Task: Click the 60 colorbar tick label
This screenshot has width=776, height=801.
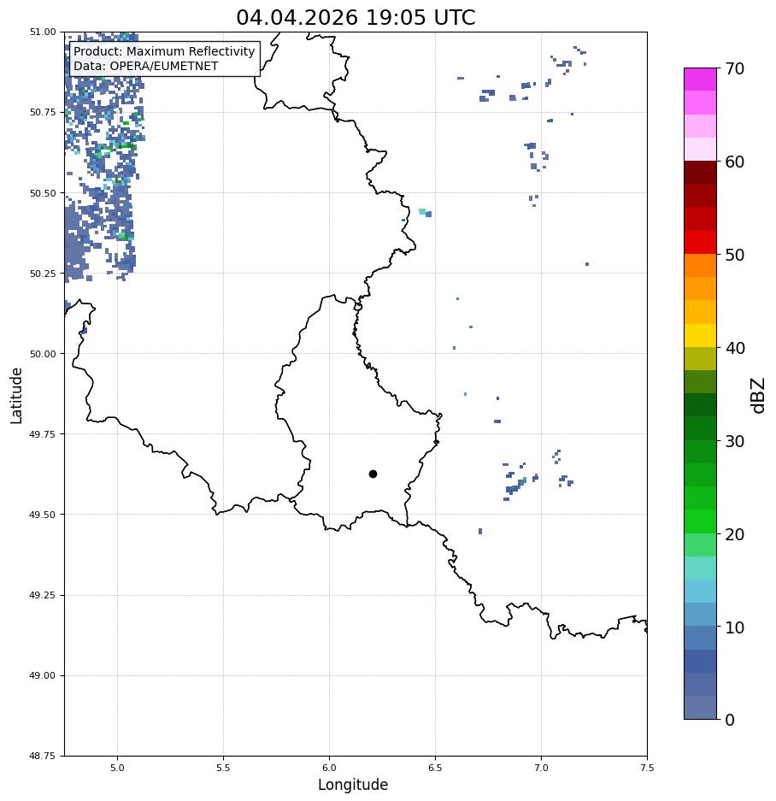Action: click(735, 162)
